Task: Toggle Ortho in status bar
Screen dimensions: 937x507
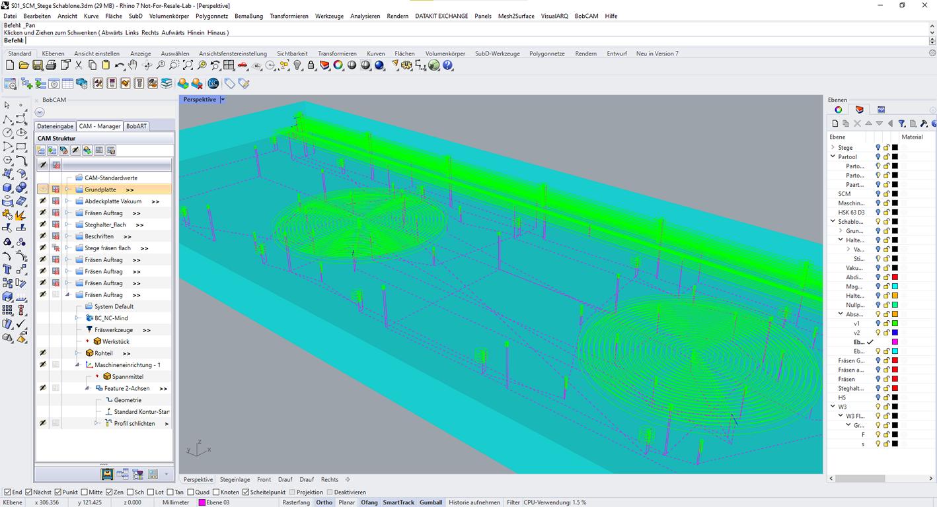Action: pos(324,502)
